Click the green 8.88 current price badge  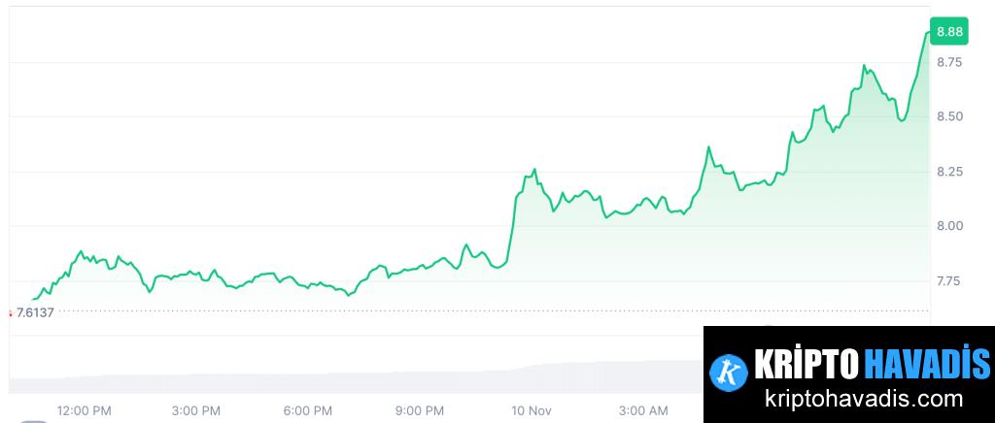click(x=949, y=32)
